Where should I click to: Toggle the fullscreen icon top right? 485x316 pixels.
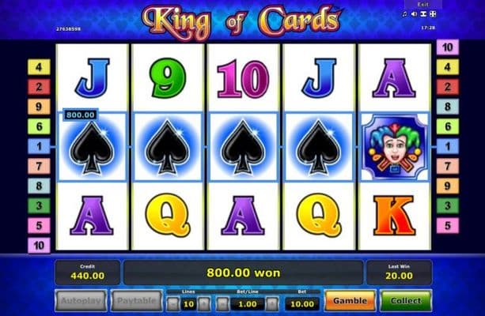(433, 14)
